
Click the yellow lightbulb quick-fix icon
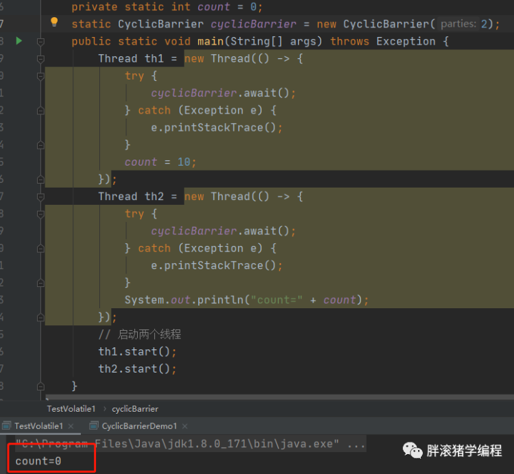tap(54, 22)
